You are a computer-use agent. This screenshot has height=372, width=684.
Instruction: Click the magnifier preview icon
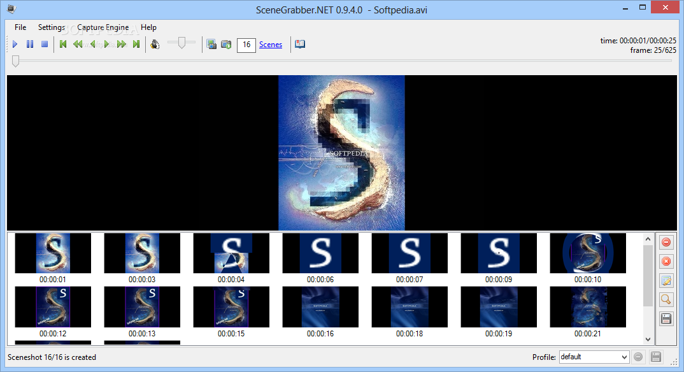pyautogui.click(x=666, y=299)
